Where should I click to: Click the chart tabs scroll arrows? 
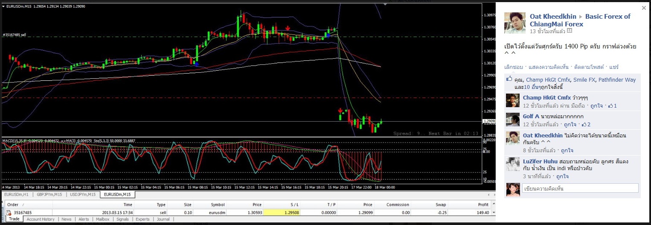493,194
